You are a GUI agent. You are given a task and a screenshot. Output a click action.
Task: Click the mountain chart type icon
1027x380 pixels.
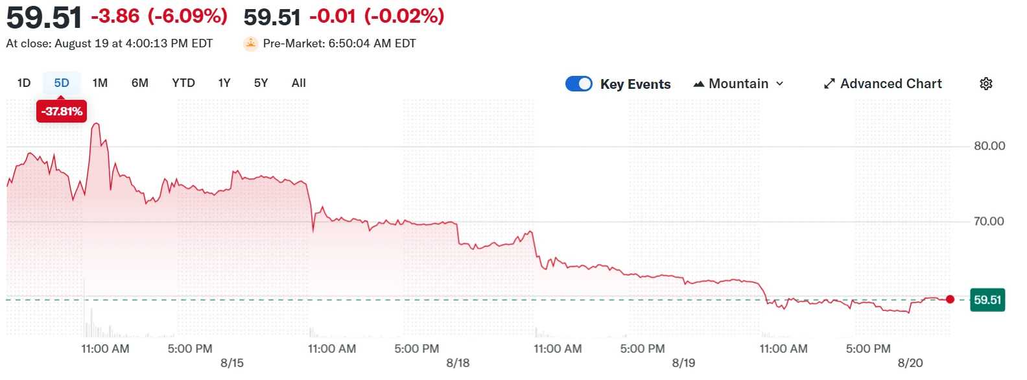(x=699, y=84)
